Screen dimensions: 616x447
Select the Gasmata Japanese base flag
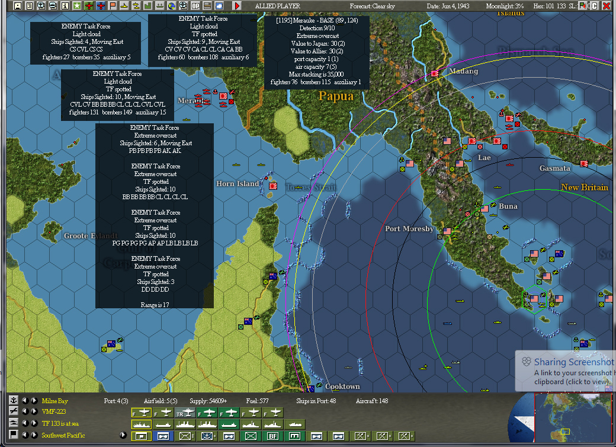tap(584, 164)
